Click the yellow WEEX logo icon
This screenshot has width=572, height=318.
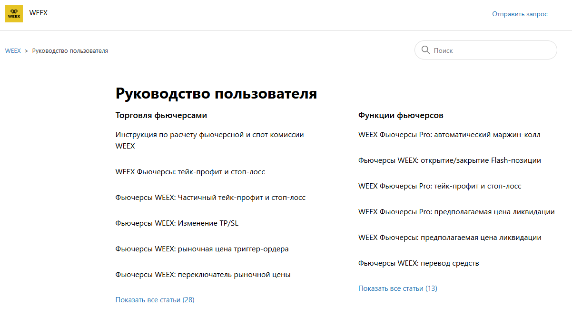coord(14,13)
